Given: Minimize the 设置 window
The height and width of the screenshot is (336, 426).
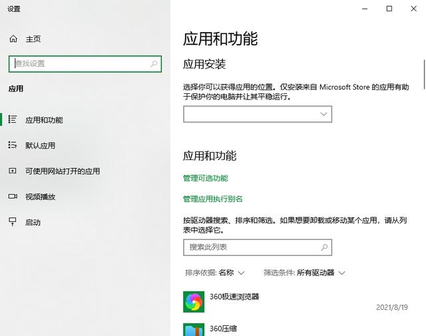Looking at the screenshot, I should [365, 9].
